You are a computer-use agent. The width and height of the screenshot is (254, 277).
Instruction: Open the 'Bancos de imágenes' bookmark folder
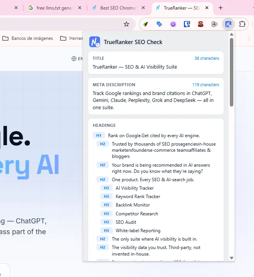click(x=28, y=38)
